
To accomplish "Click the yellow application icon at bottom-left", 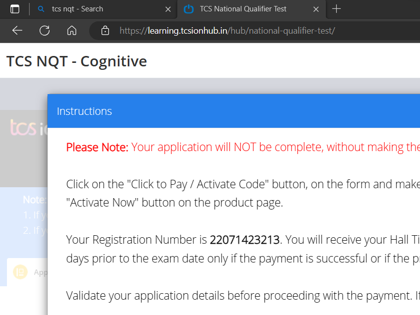I will [20, 272].
